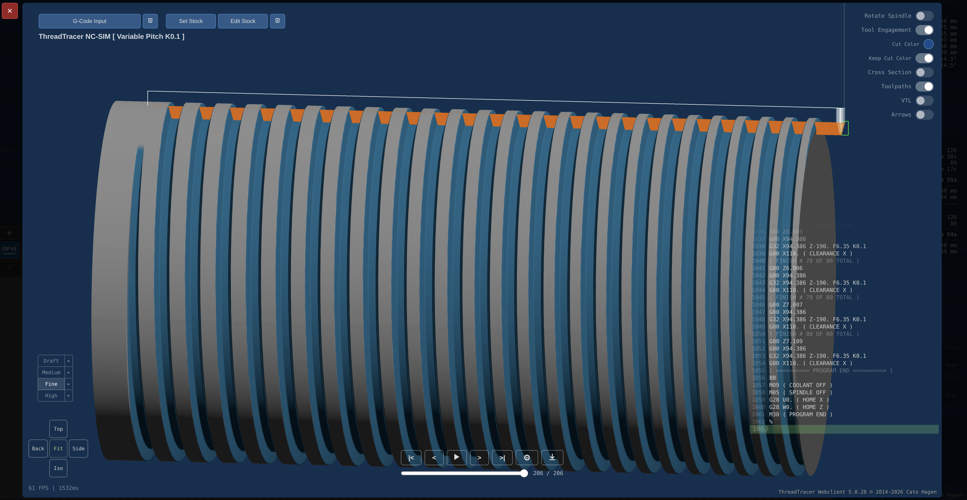Expand the Draft quality options
Viewport: 967px width, 500px height.
[x=69, y=361]
